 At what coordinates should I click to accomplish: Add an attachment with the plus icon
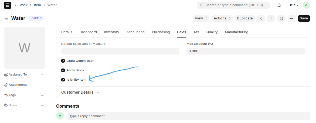[x=42, y=85]
